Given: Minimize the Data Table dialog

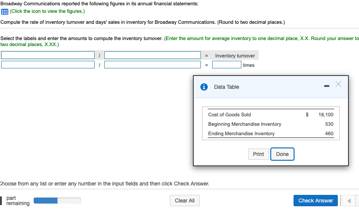Looking at the screenshot, I should pos(327,86).
